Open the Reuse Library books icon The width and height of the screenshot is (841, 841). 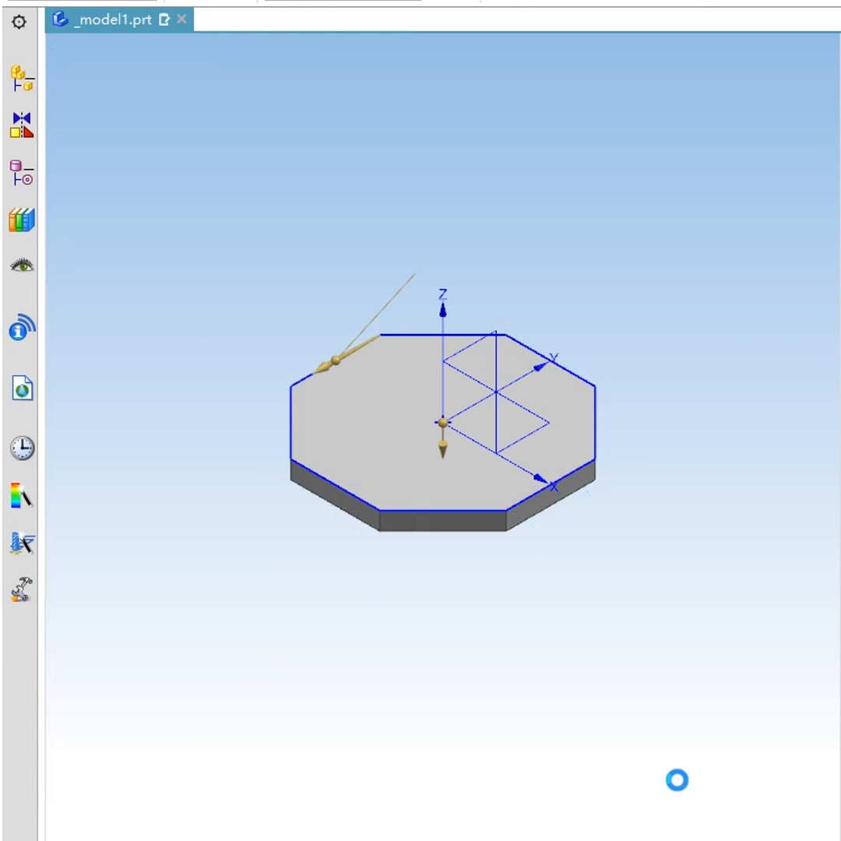(x=22, y=220)
